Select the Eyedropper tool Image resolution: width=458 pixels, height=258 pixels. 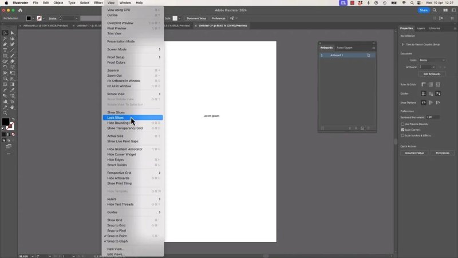pos(12,90)
